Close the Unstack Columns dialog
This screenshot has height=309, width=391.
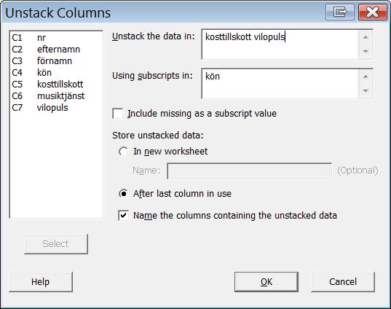pos(372,12)
